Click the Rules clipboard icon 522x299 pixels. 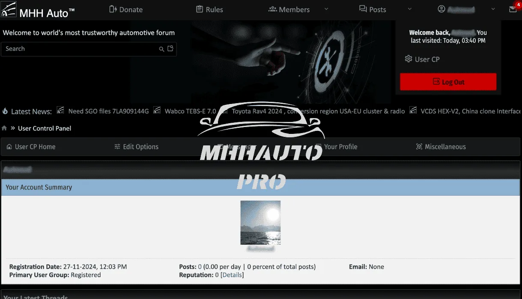[200, 9]
